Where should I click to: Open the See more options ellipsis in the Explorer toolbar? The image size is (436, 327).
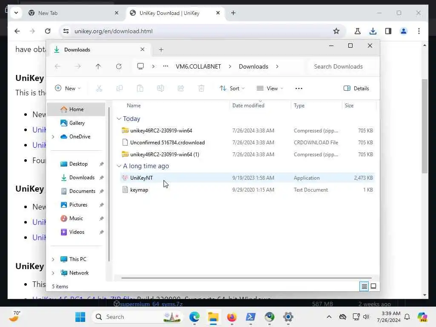coord(298,89)
